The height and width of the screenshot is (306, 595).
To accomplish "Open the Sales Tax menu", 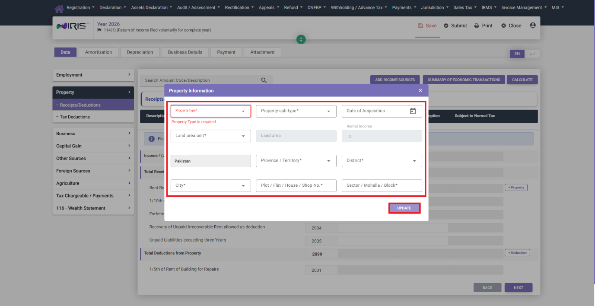I will click(x=465, y=8).
